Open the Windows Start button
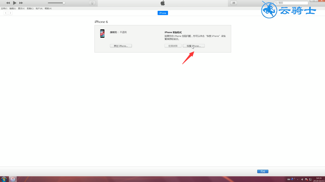 (4, 179)
